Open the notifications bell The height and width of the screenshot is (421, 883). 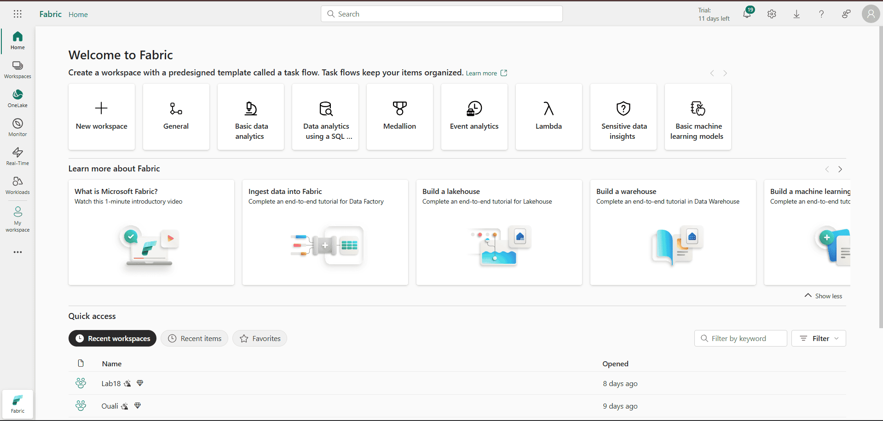746,14
